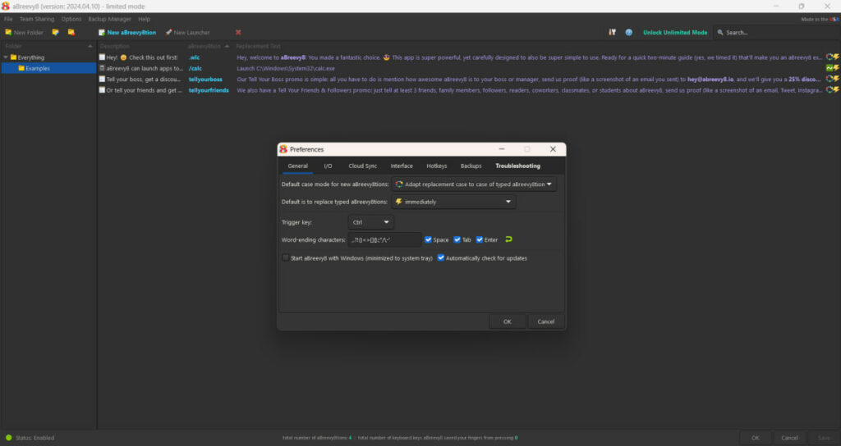Enable Start aBreevy8 with Windows checkbox
The image size is (841, 446).
point(286,257)
